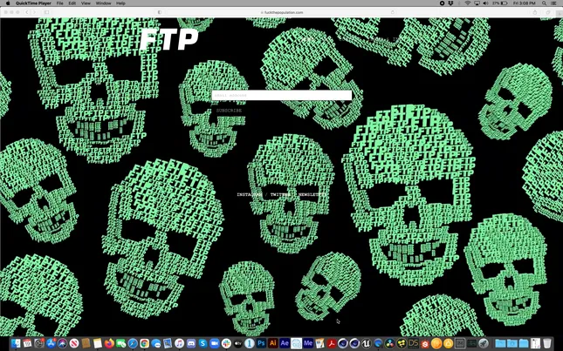Open Slack from the dock
Viewport: 563px width, 351px height.
pos(226,343)
